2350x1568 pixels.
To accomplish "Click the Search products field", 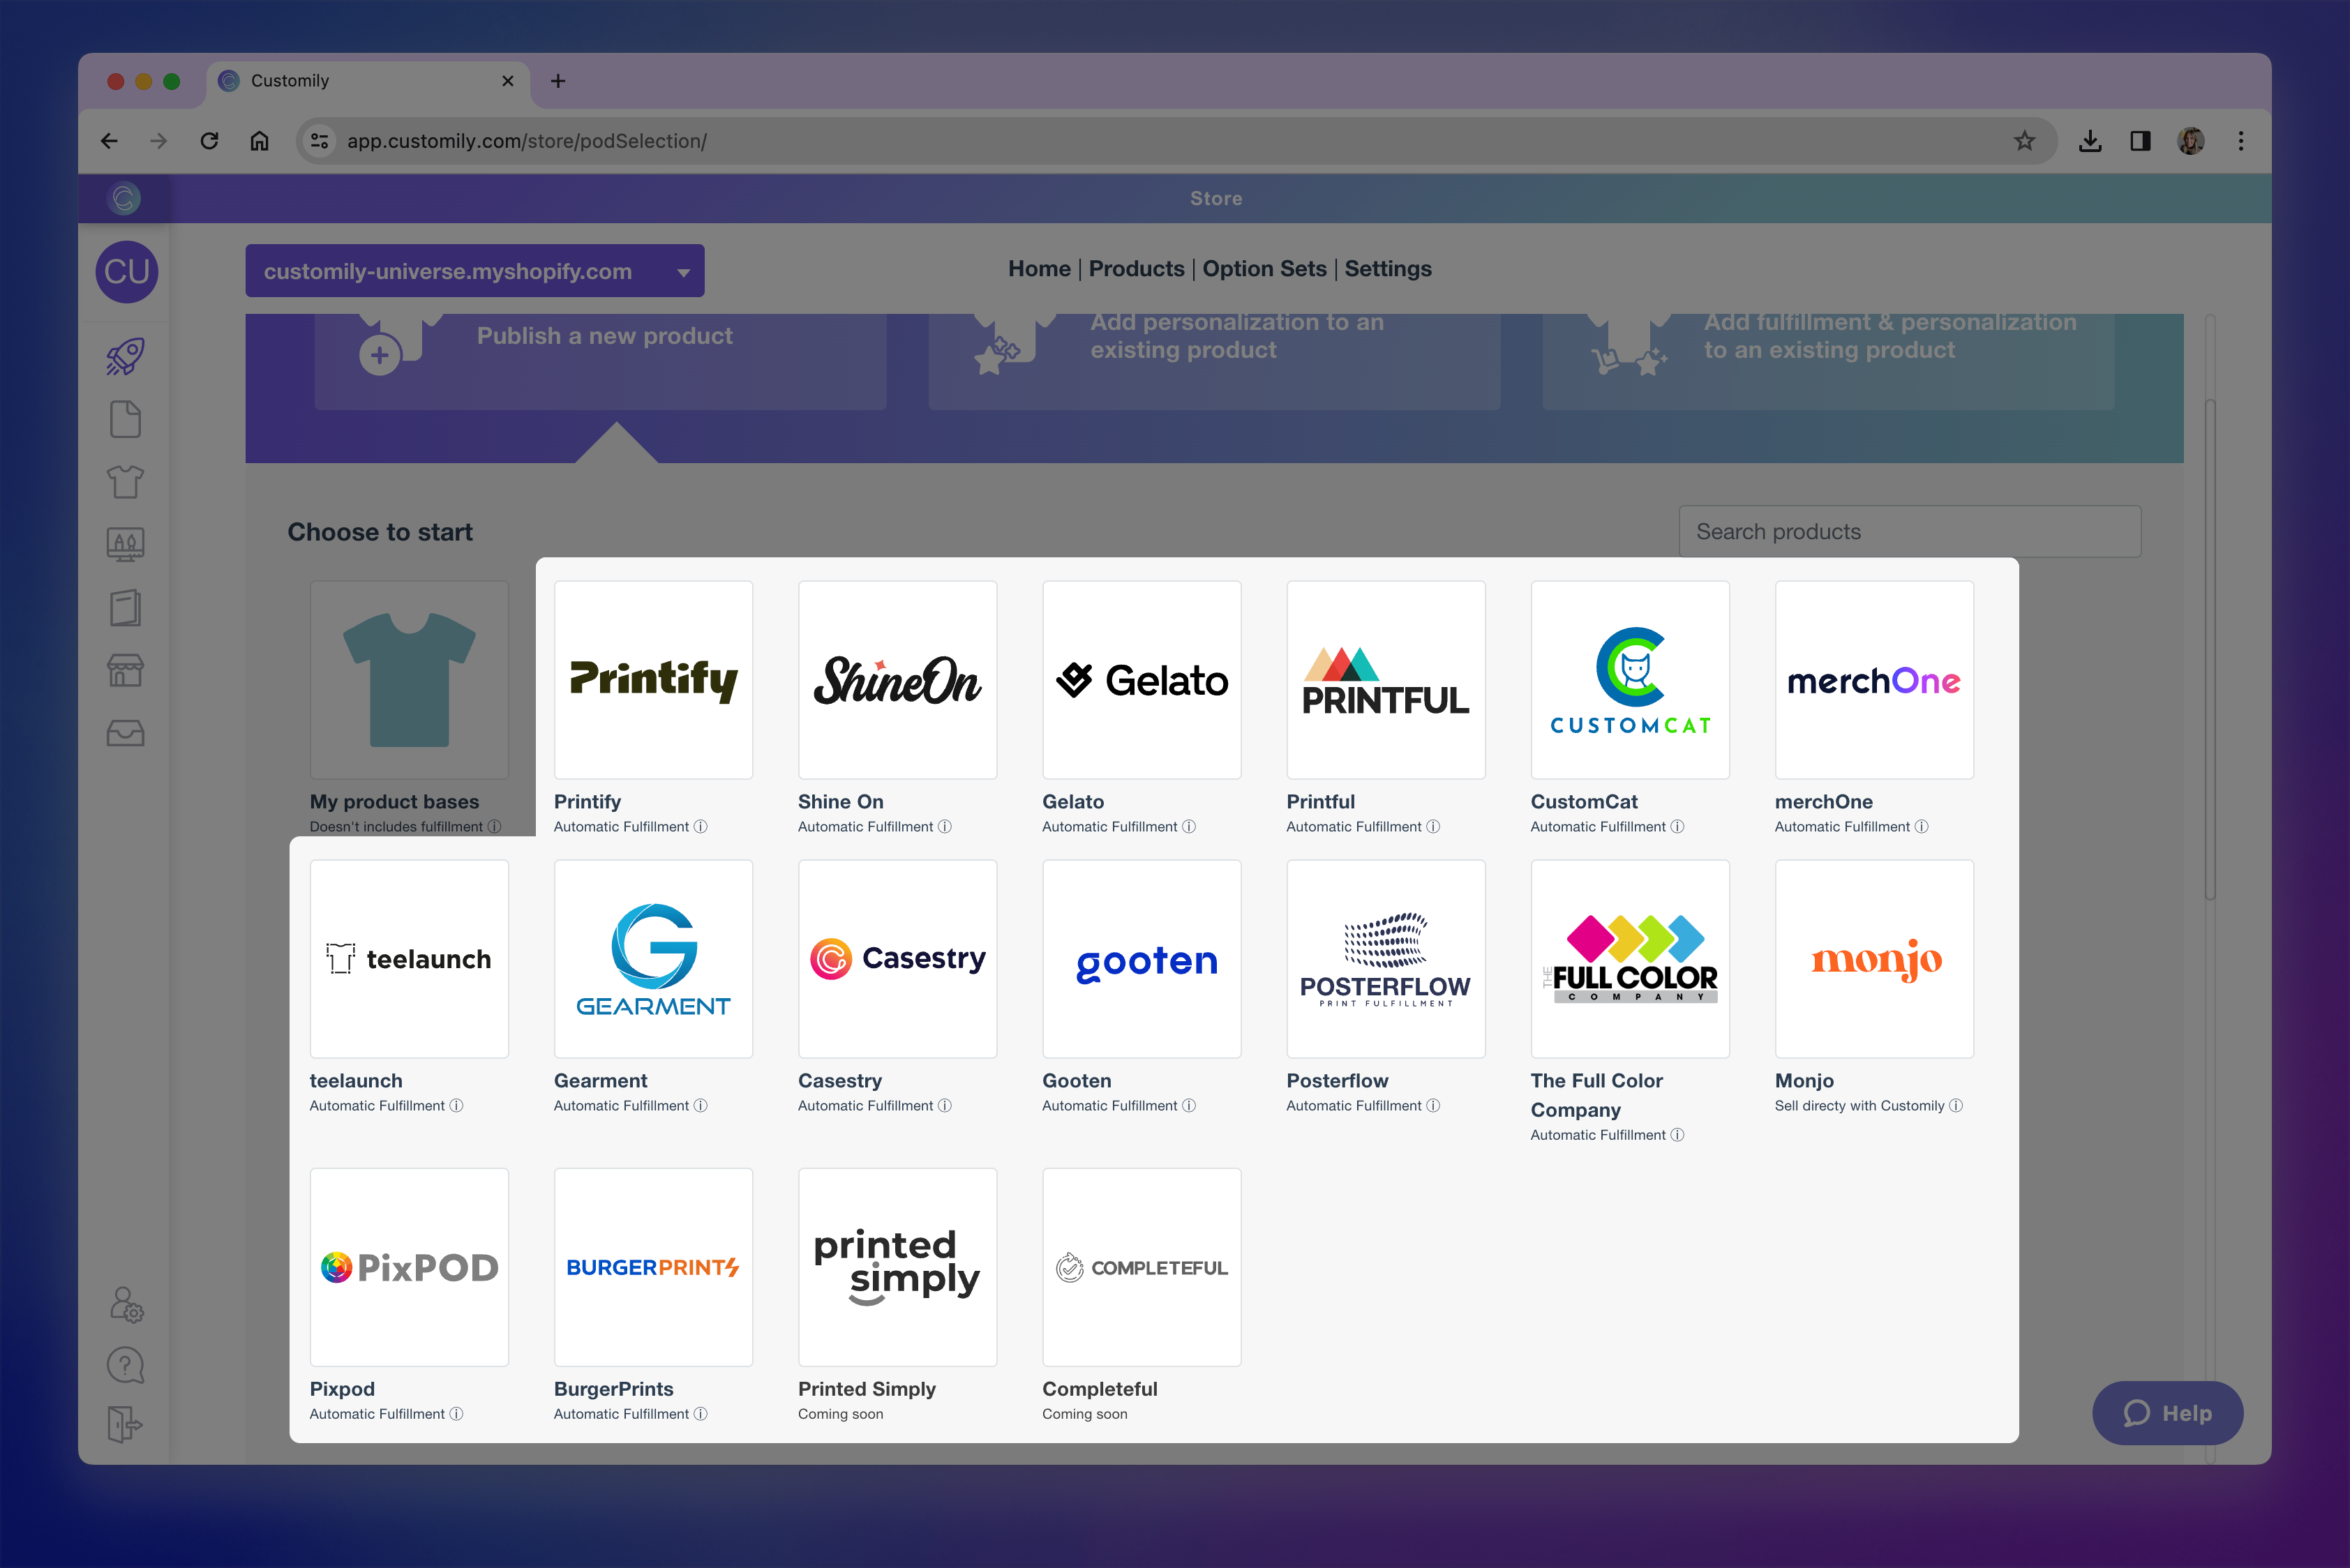I will 1909,532.
